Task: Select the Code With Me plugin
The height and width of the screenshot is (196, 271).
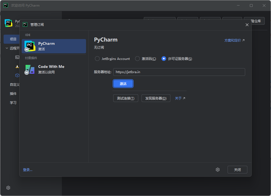Action: [x=54, y=69]
